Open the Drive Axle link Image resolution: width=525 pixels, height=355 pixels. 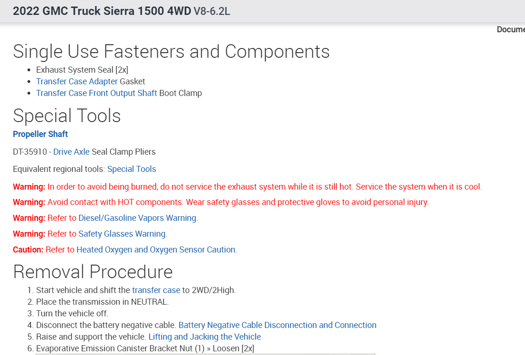click(x=71, y=152)
